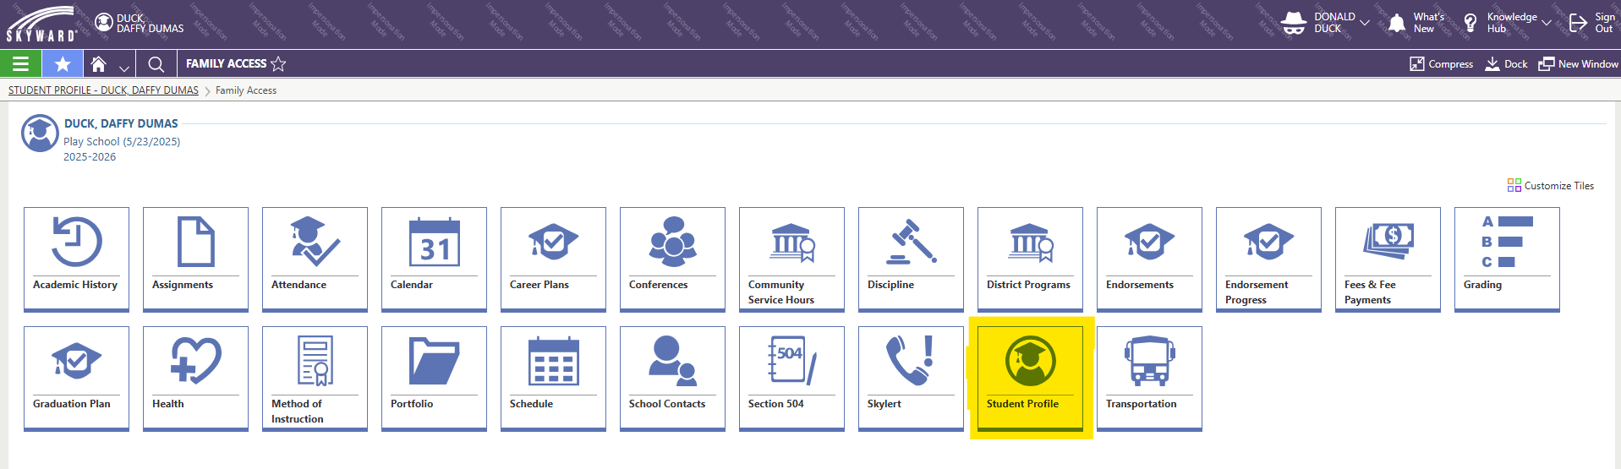
Task: Go to the Home icon
Action: click(99, 64)
